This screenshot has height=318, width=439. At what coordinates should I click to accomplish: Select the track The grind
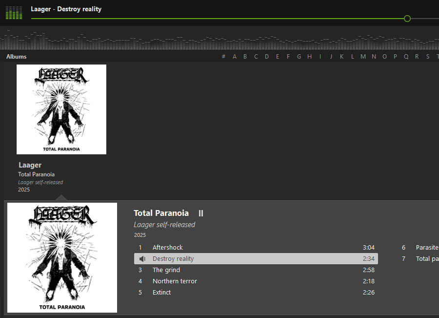(166, 270)
